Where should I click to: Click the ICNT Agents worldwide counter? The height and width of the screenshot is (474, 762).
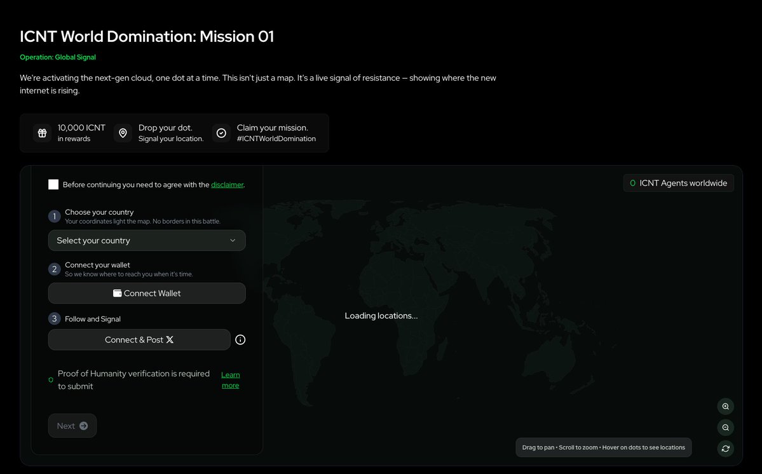click(x=678, y=183)
